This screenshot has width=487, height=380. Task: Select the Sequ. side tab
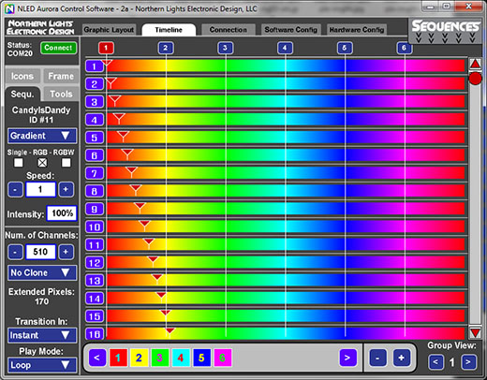pos(22,94)
